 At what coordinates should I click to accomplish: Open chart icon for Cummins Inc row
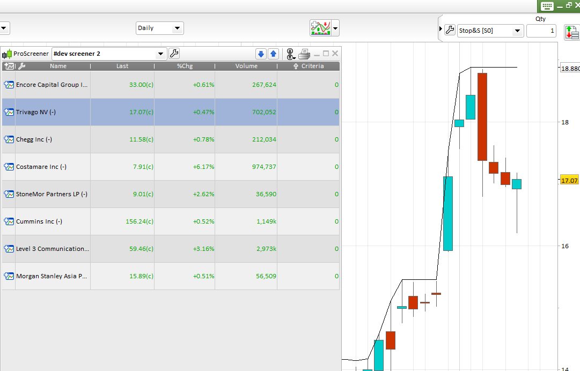point(9,221)
